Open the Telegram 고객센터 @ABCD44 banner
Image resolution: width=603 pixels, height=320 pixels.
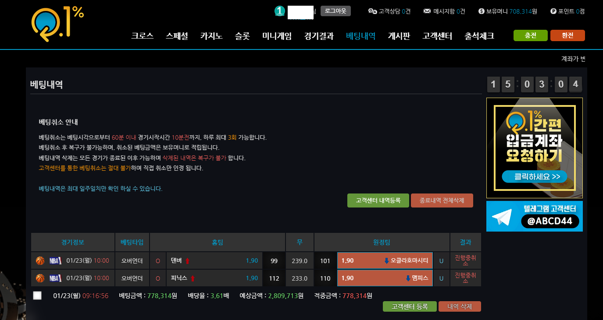[x=534, y=216]
